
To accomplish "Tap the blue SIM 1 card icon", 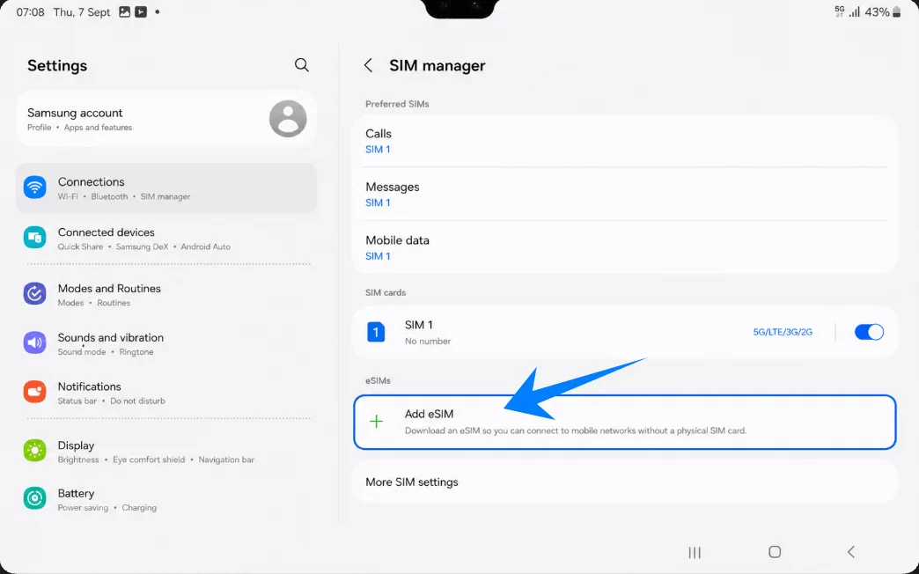I will tap(376, 332).
